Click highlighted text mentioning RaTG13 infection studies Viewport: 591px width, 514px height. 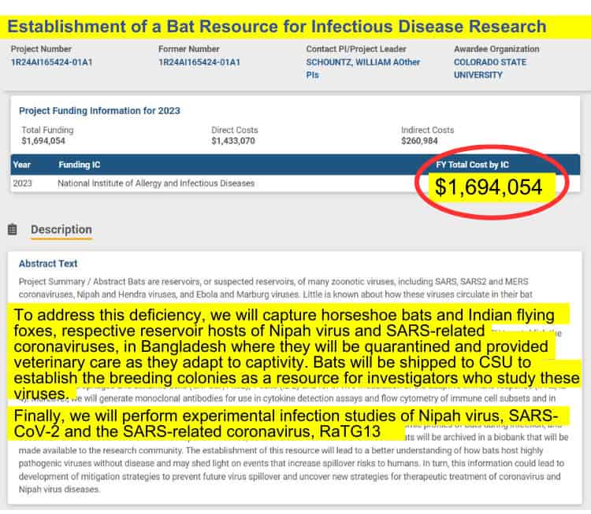coord(287,423)
